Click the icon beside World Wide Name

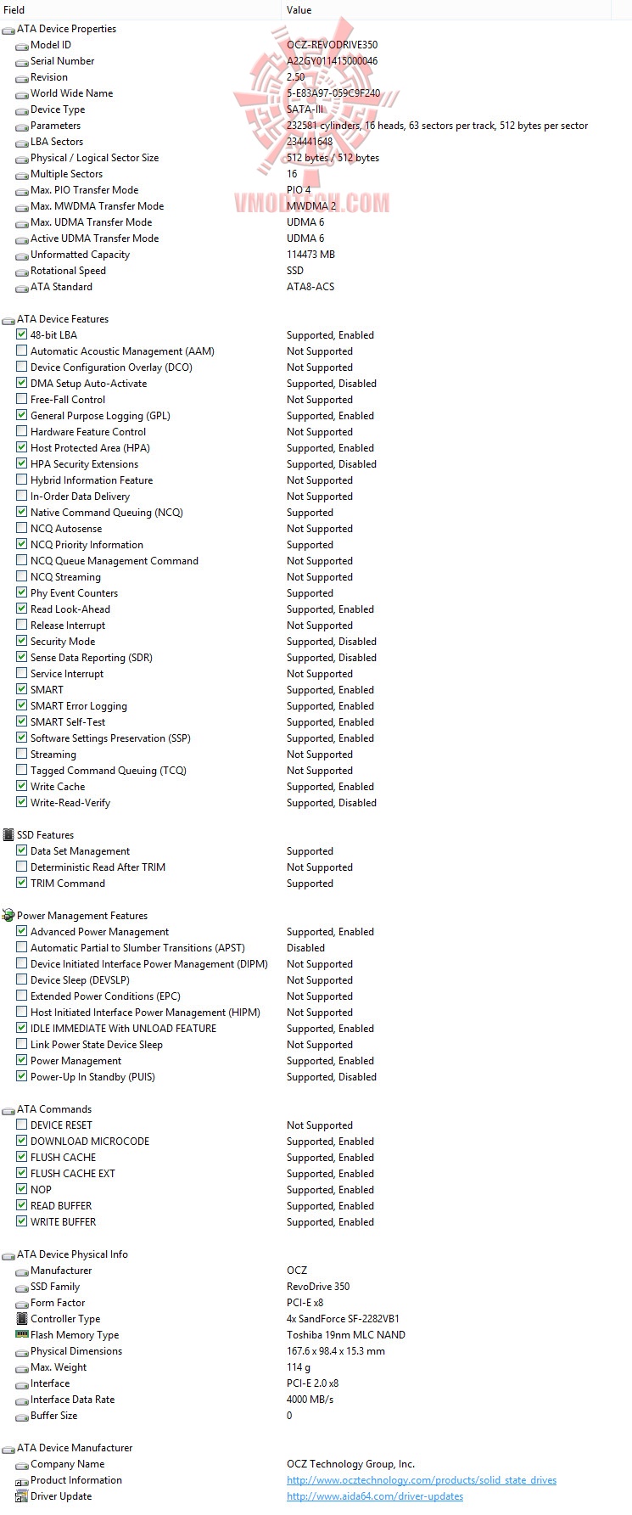tap(22, 93)
